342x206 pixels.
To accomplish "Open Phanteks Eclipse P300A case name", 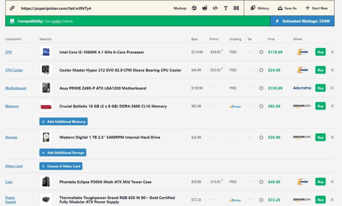I will [105, 182].
